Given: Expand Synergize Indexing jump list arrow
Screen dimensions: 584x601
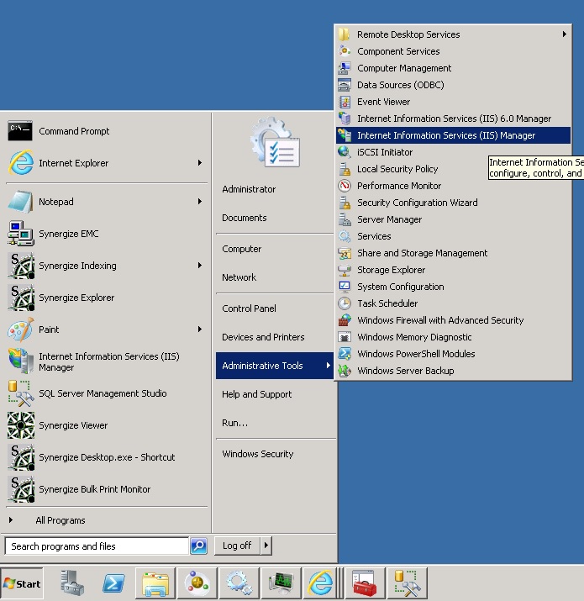Looking at the screenshot, I should [x=200, y=266].
